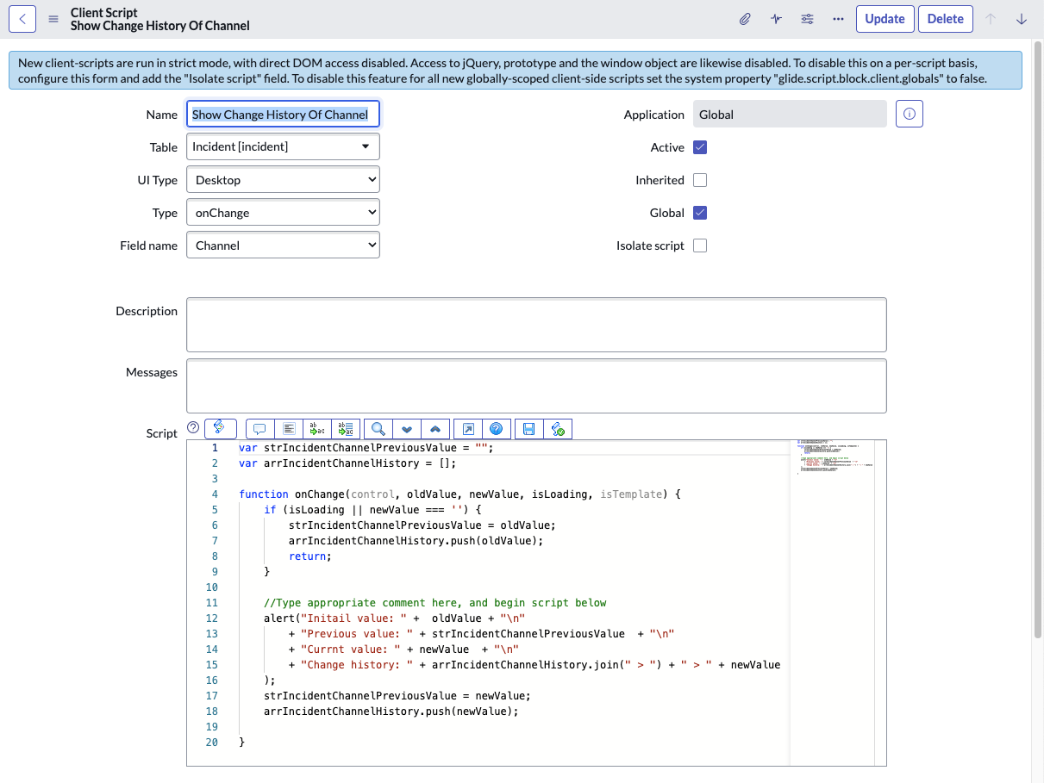Open the UI Type dropdown

pos(283,179)
